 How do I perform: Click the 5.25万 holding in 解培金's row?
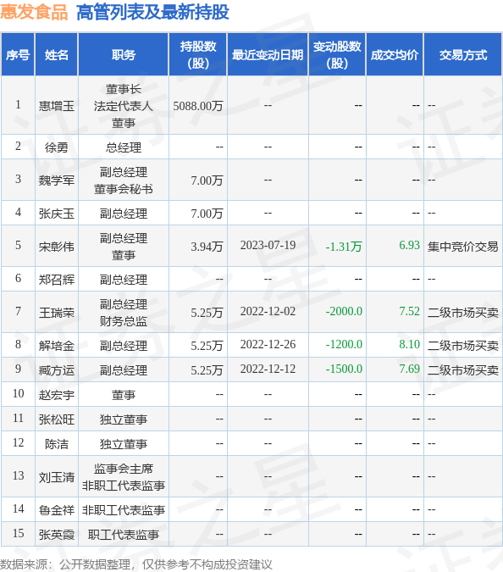click(x=207, y=345)
